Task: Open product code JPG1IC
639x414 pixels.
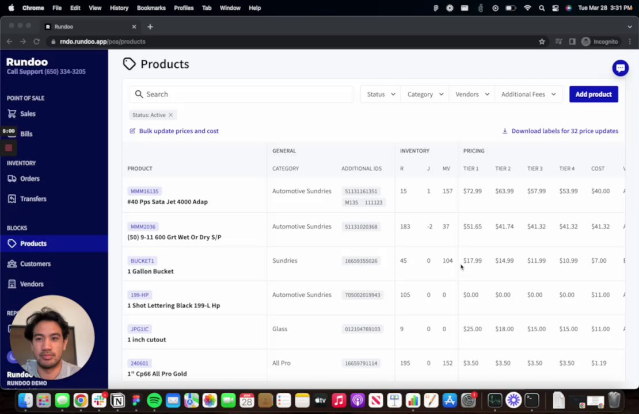Action: point(139,329)
